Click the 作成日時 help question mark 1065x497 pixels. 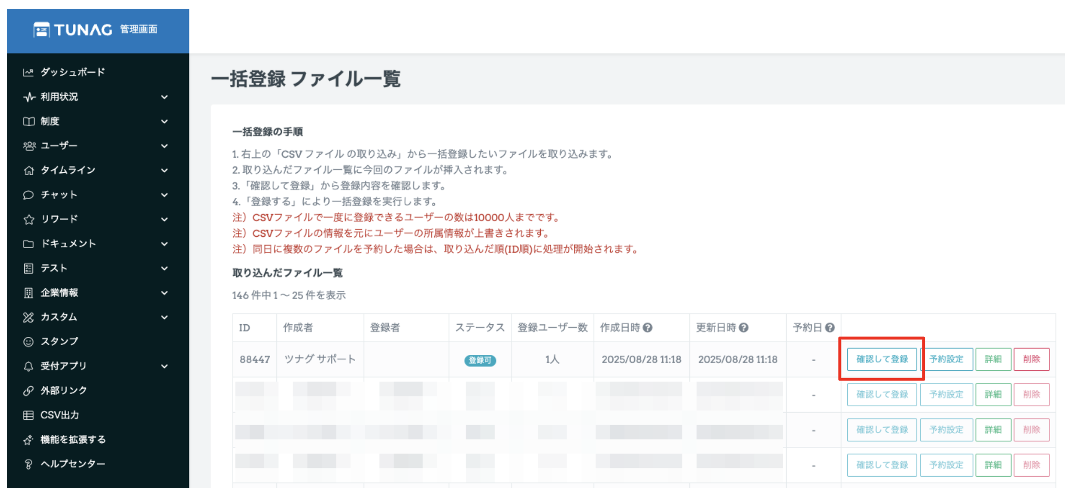click(x=647, y=328)
